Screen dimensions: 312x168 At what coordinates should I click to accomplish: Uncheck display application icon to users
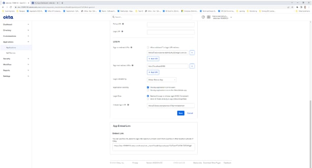coord(148,87)
